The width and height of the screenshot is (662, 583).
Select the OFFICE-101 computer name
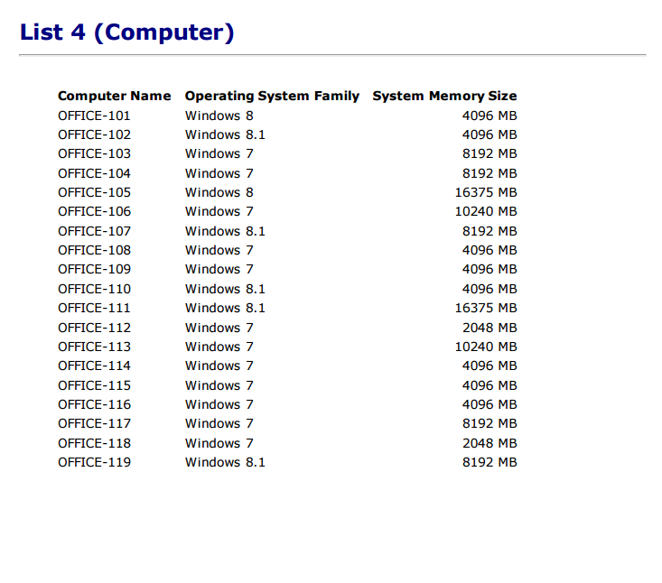click(x=94, y=116)
